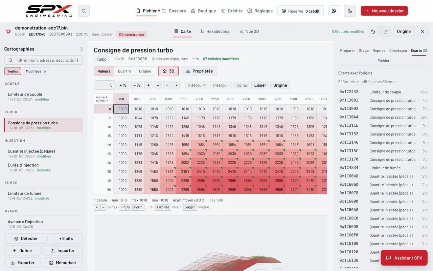Click the Importer button
433x271 pixels.
click(x=62, y=251)
